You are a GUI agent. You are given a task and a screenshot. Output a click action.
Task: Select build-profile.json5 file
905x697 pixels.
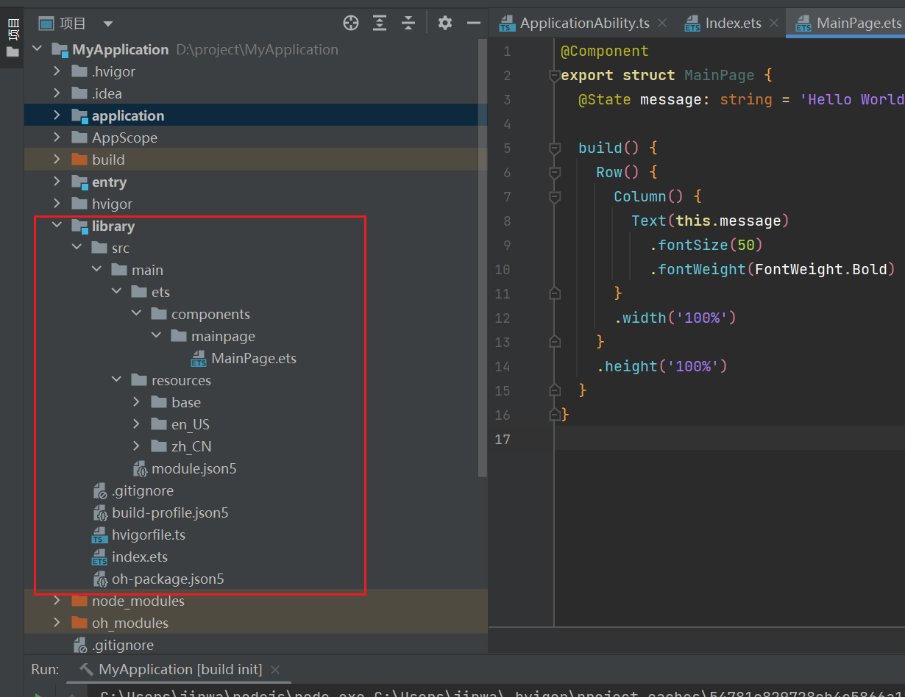170,512
